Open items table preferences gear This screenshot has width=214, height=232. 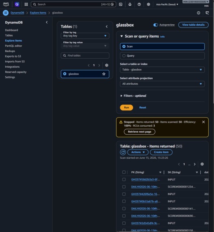point(202,164)
